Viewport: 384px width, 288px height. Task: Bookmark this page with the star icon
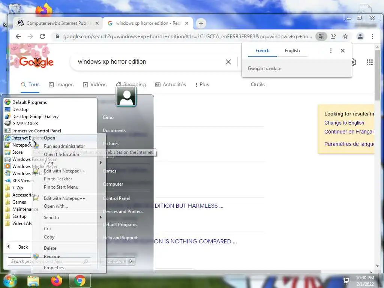[x=345, y=36]
